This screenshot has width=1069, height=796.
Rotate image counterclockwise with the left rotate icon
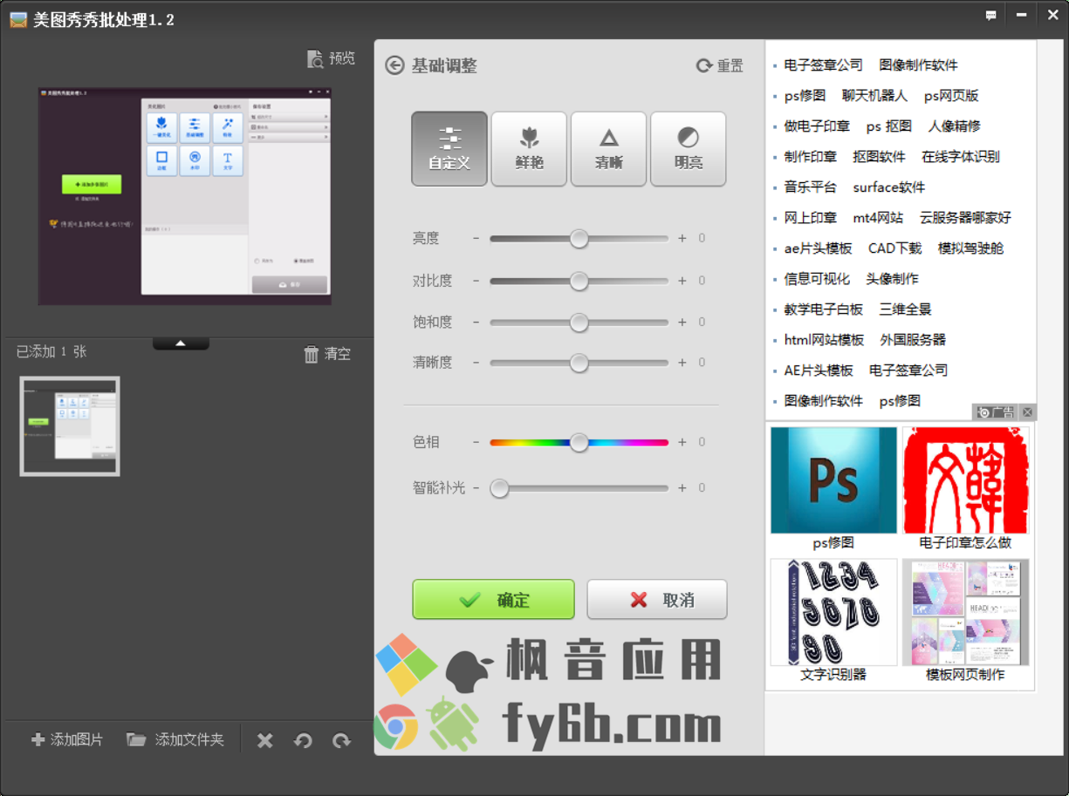(303, 740)
